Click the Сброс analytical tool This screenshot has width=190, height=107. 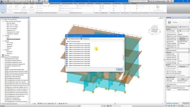click(x=40, y=8)
